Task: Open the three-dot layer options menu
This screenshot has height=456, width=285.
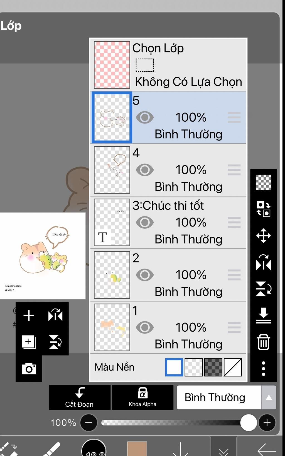Action: pyautogui.click(x=263, y=368)
